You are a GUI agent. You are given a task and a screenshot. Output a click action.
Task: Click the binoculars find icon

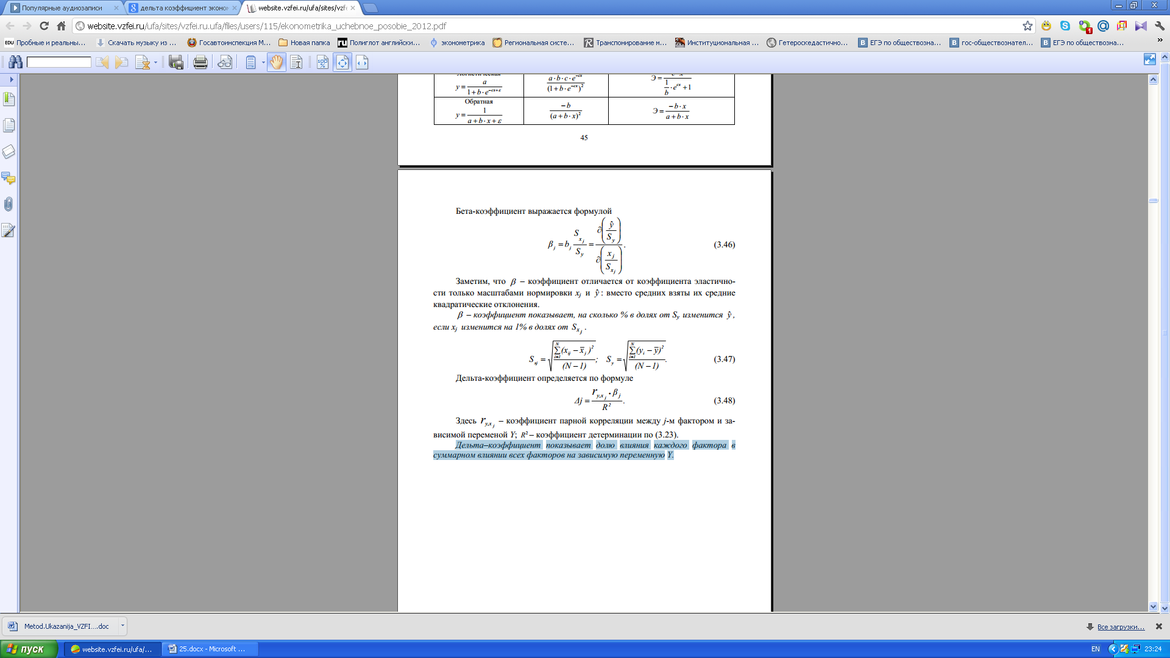point(15,62)
